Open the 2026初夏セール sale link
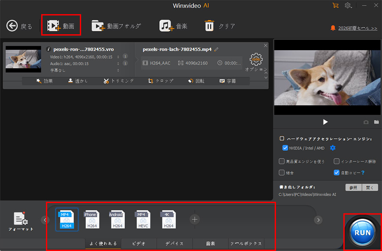 [358, 28]
